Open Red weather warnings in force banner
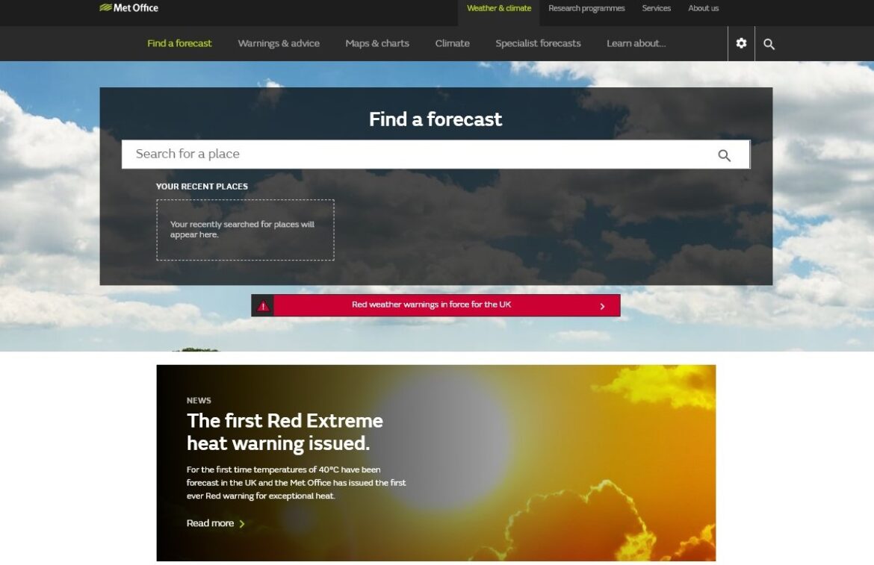This screenshot has width=874, height=565. coord(431,305)
